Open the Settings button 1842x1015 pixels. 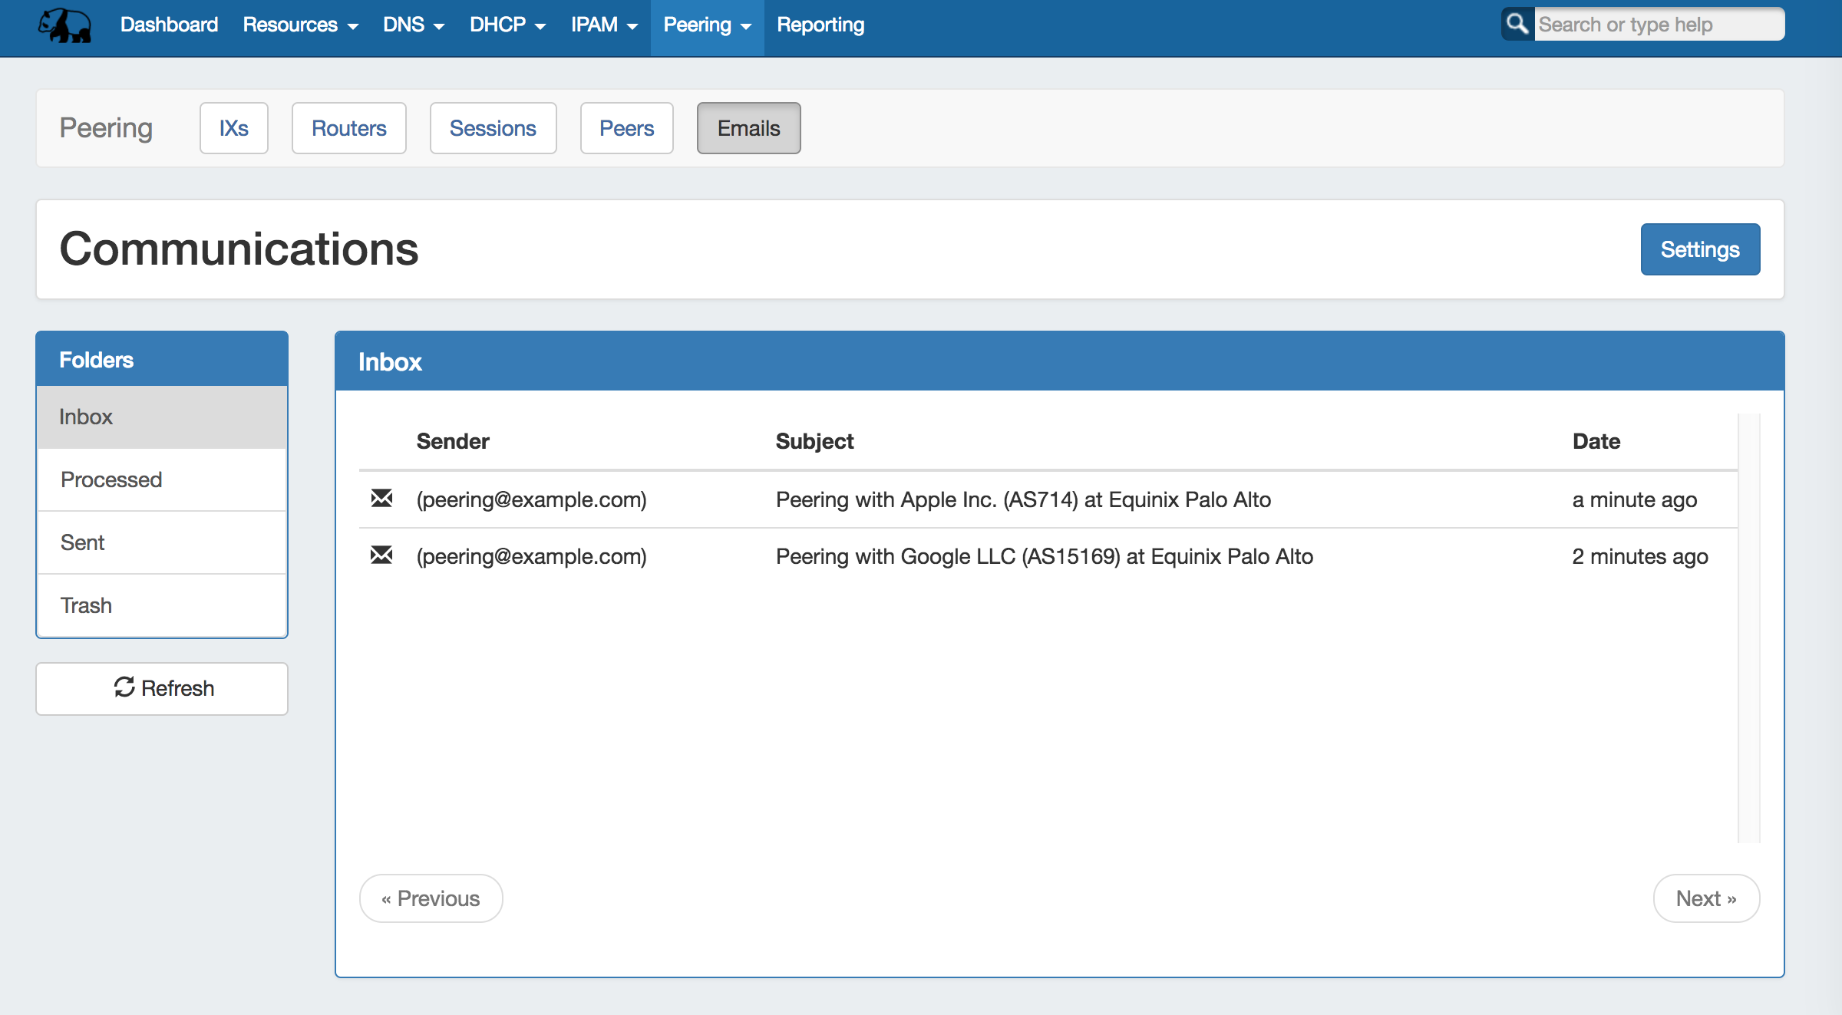[x=1699, y=249]
